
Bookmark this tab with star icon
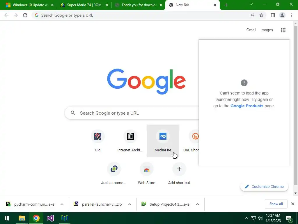(x=261, y=15)
